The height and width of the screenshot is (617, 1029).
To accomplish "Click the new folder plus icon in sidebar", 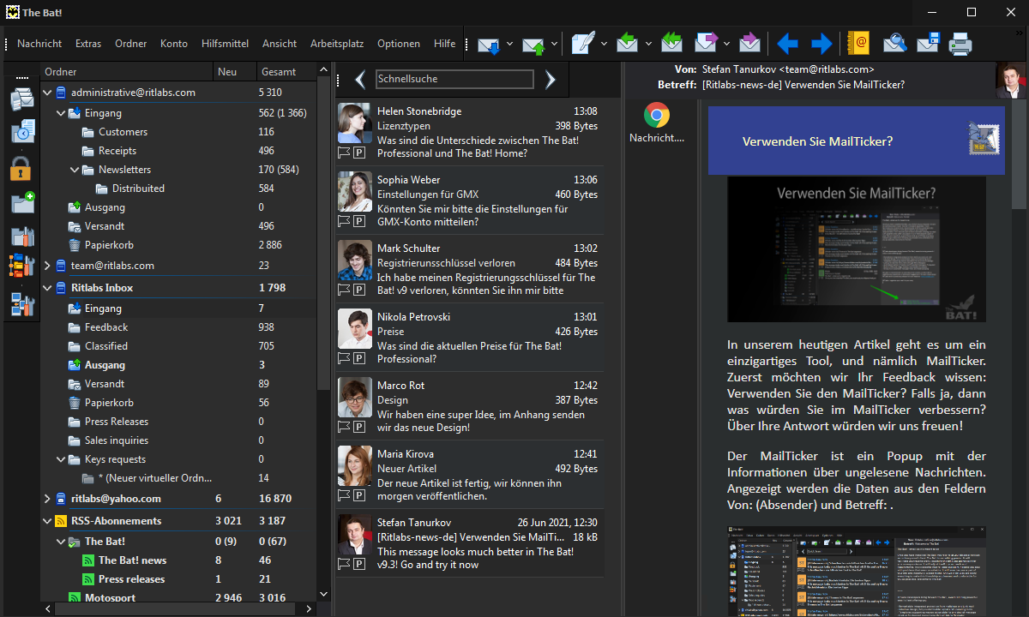I will click(21, 202).
